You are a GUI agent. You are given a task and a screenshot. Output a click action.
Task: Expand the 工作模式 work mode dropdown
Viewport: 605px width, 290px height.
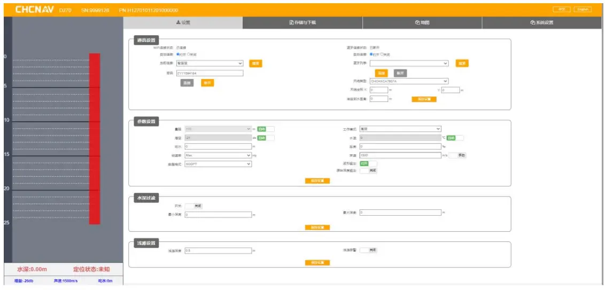click(400, 129)
